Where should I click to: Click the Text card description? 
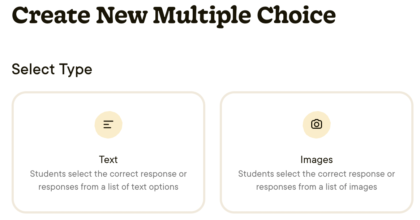[108, 180]
